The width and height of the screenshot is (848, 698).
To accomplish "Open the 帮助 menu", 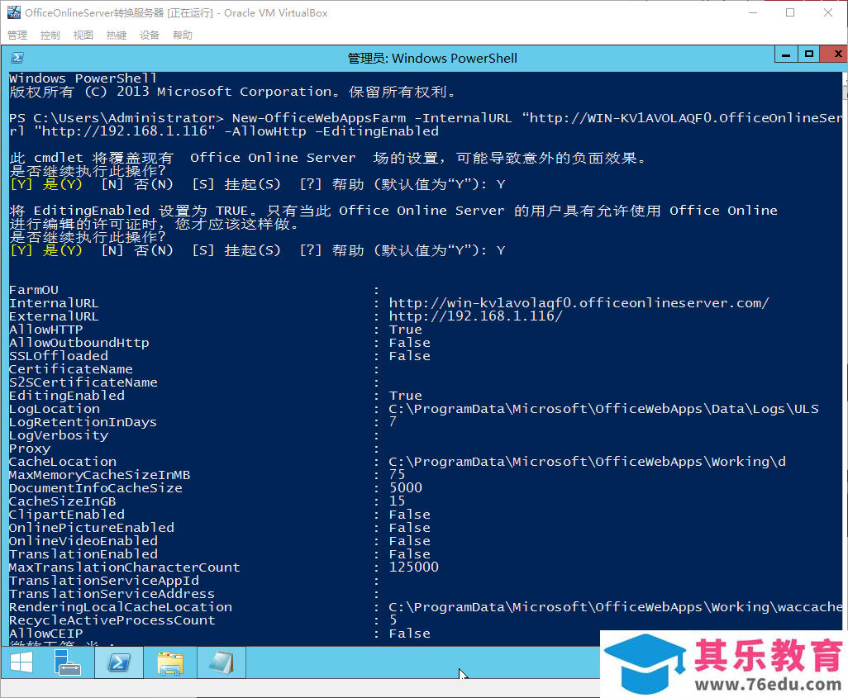I will (x=183, y=36).
